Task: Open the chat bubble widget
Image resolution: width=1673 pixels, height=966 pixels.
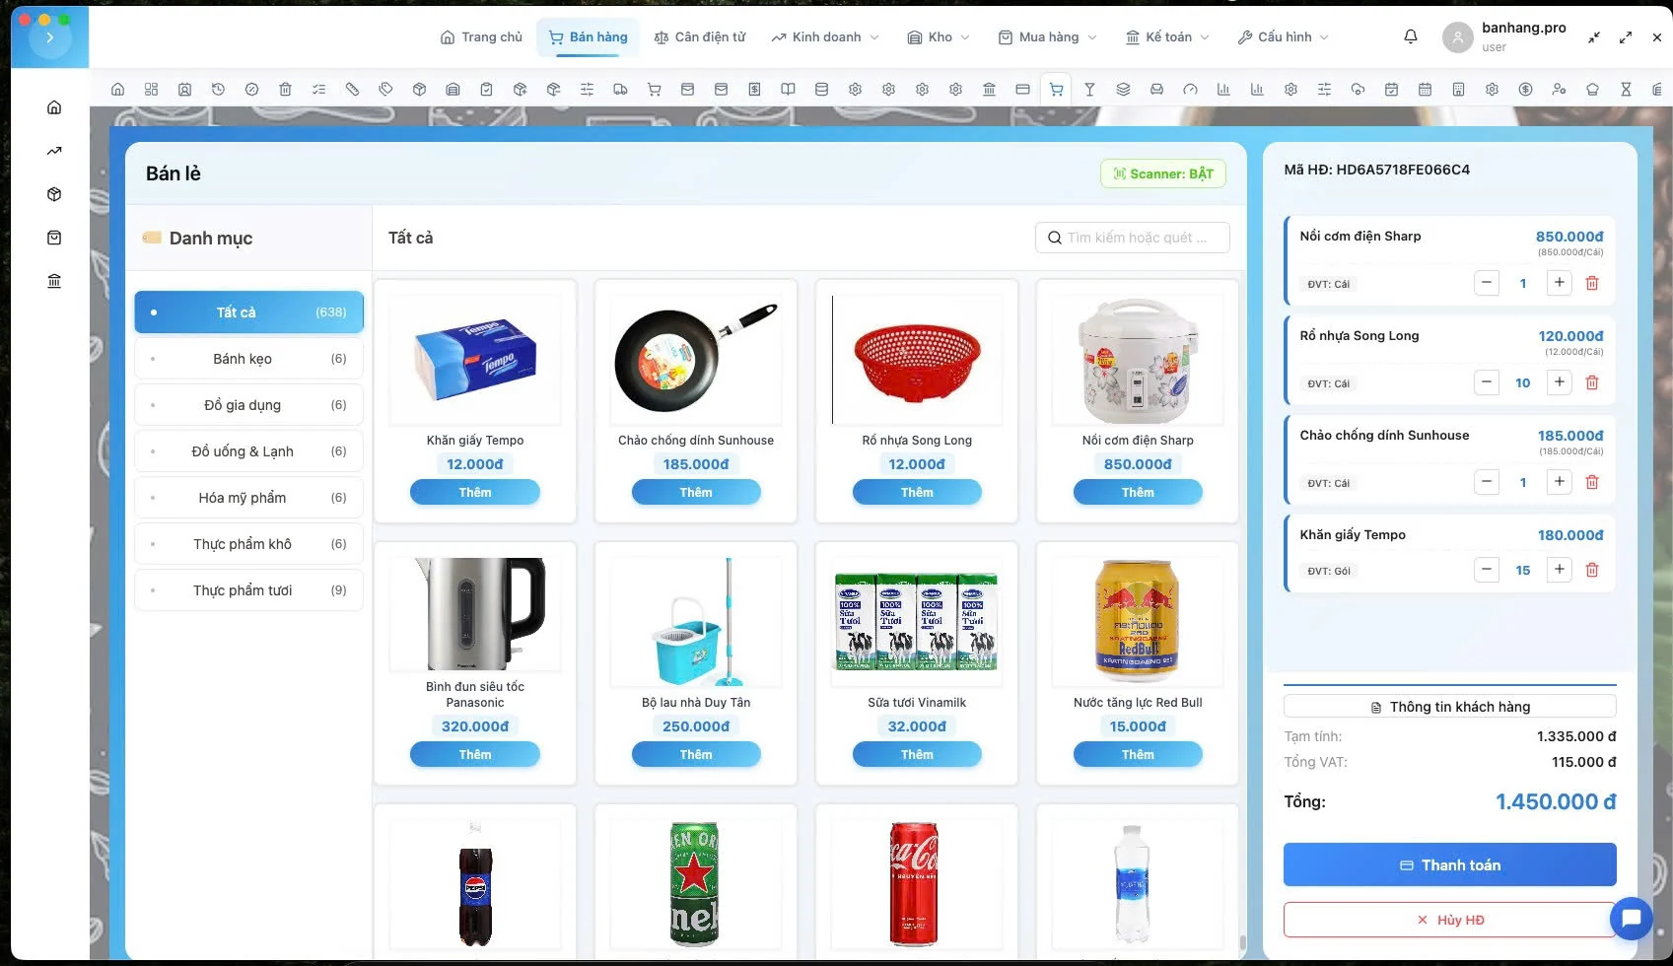Action: pyautogui.click(x=1631, y=919)
